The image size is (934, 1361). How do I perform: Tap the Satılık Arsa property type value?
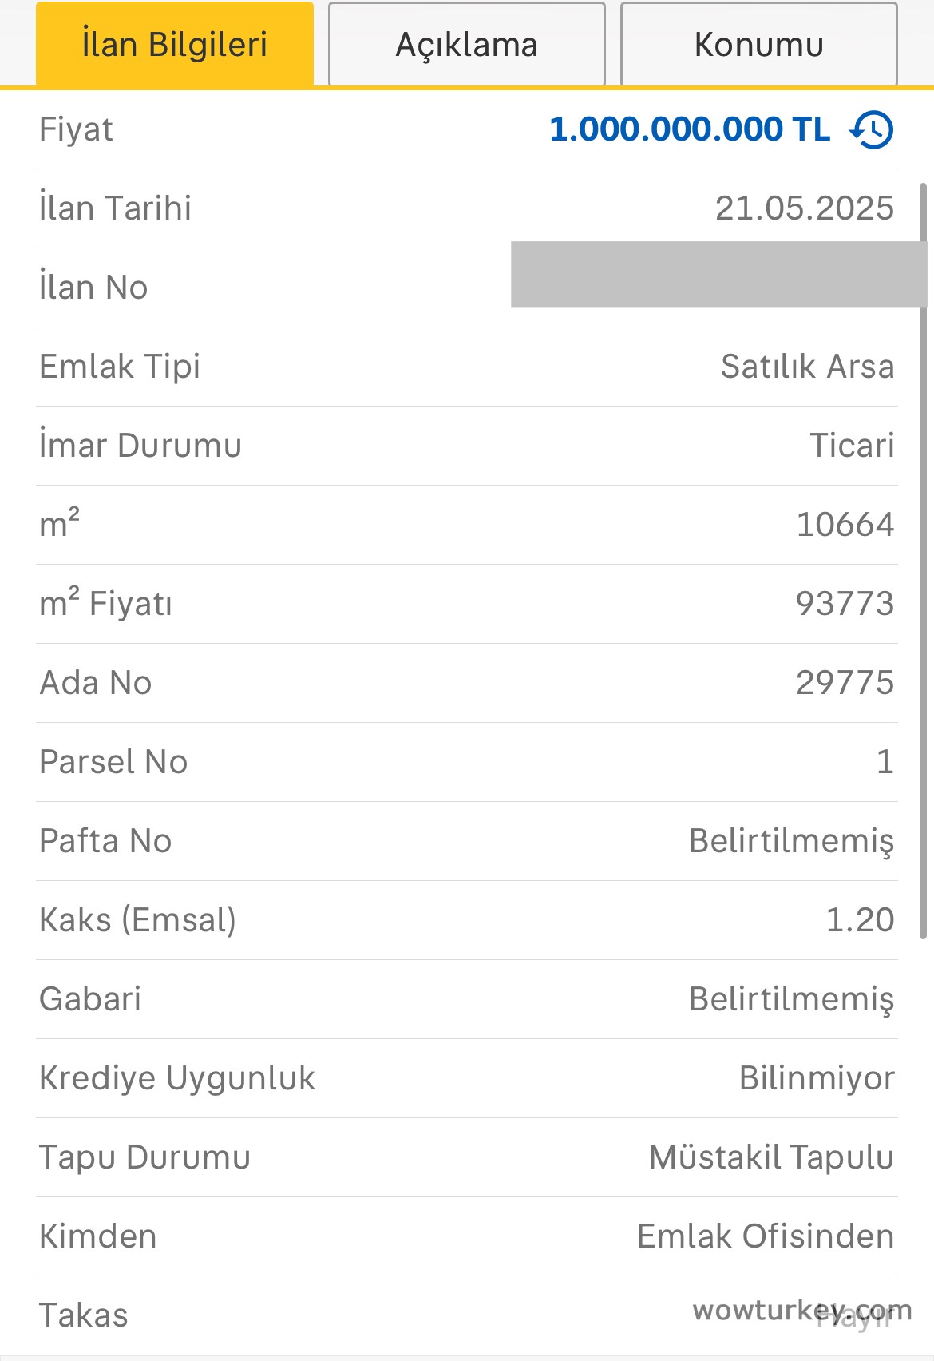807,367
